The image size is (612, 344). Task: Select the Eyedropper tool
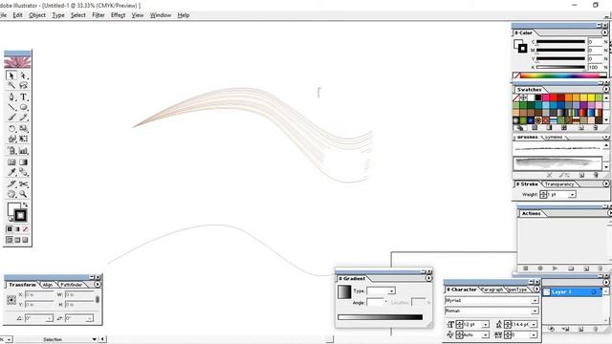(x=11, y=172)
